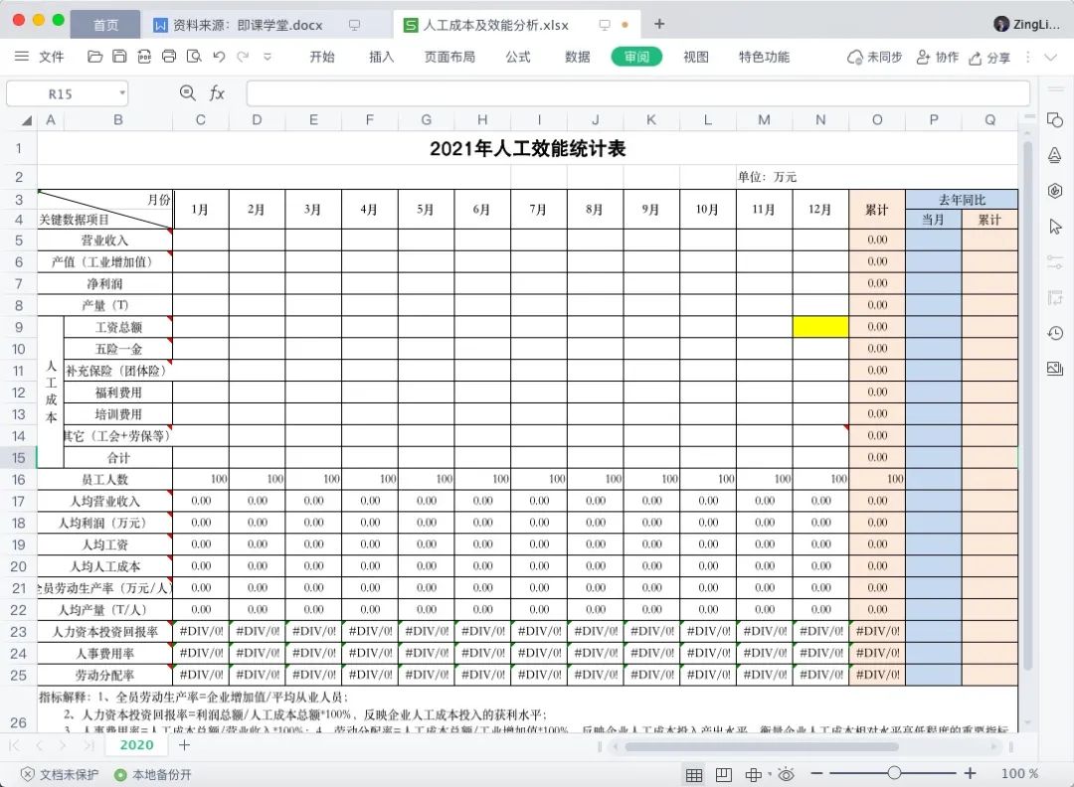1074x787 pixels.
Task: Open the rightmost ribbon overflow chevron
Action: click(1050, 57)
